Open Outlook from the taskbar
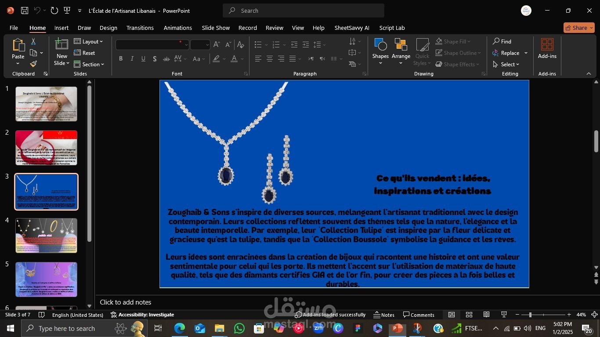 [199, 328]
